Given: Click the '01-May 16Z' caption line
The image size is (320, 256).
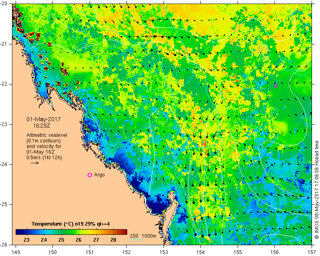Looking at the screenshot, I should click(x=40, y=152).
